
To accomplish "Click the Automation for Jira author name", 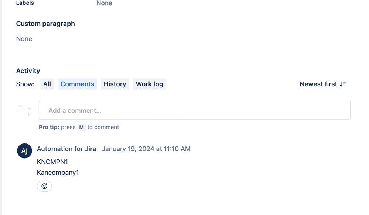I will pos(66,149).
